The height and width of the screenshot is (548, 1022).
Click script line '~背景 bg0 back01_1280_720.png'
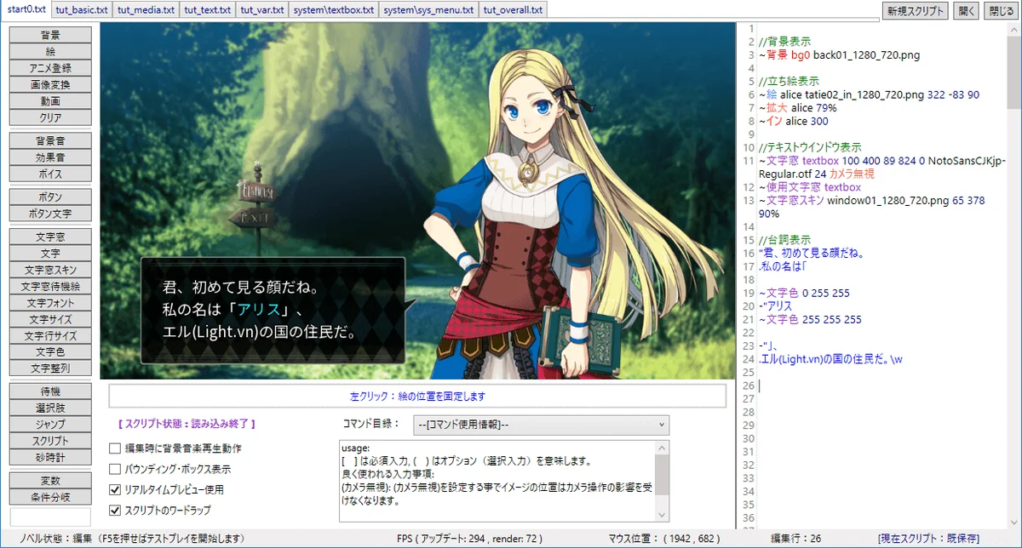point(839,55)
